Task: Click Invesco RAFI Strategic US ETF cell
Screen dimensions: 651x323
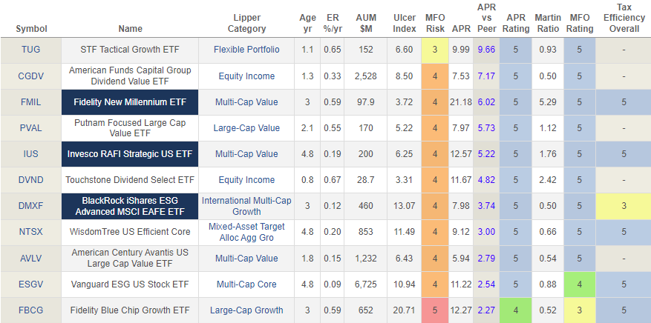Action: point(130,154)
